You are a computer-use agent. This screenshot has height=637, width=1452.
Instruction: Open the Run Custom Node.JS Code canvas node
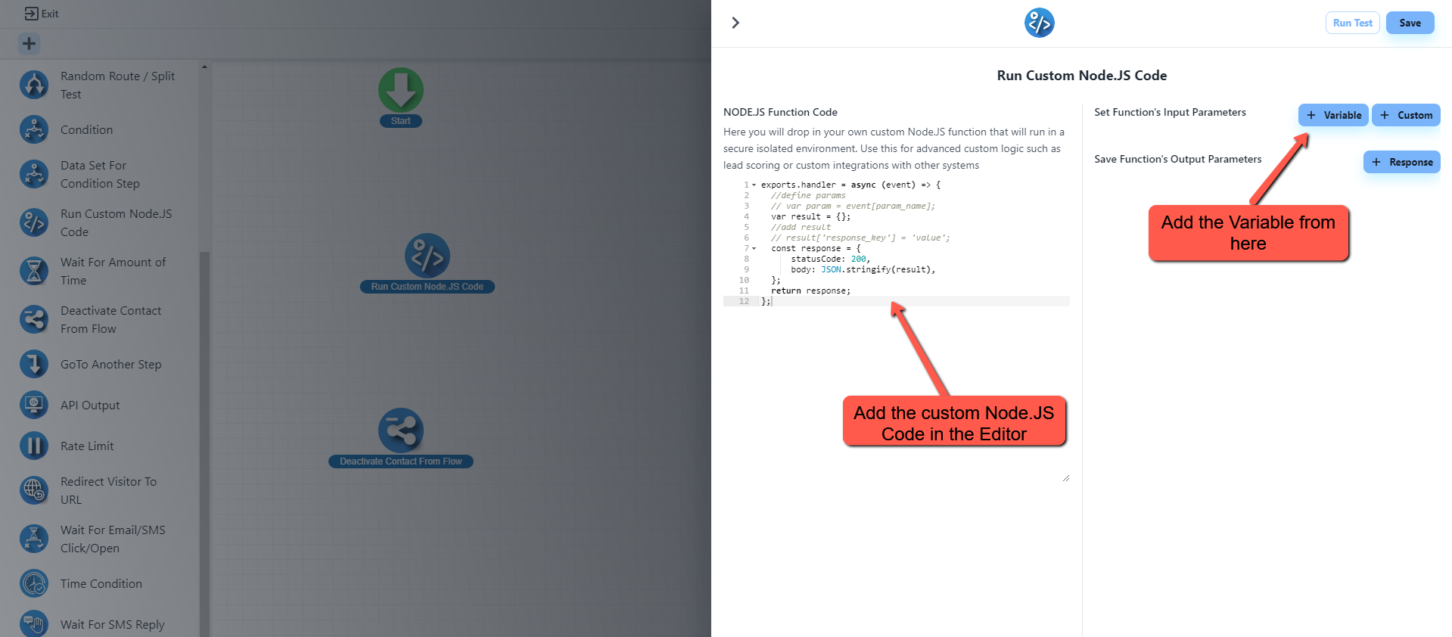pos(427,256)
